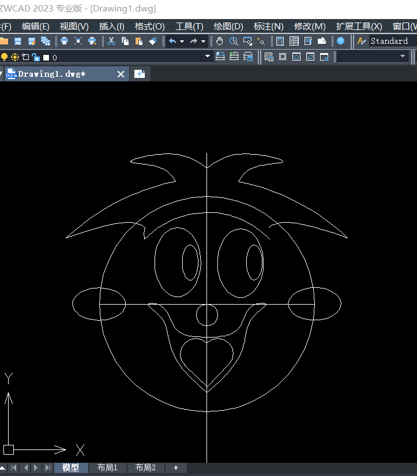Click the Save All icon
The height and width of the screenshot is (476, 417).
click(x=46, y=41)
